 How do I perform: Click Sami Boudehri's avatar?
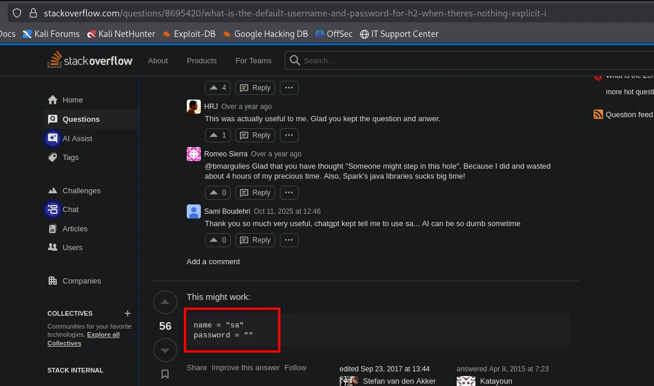[x=194, y=211]
